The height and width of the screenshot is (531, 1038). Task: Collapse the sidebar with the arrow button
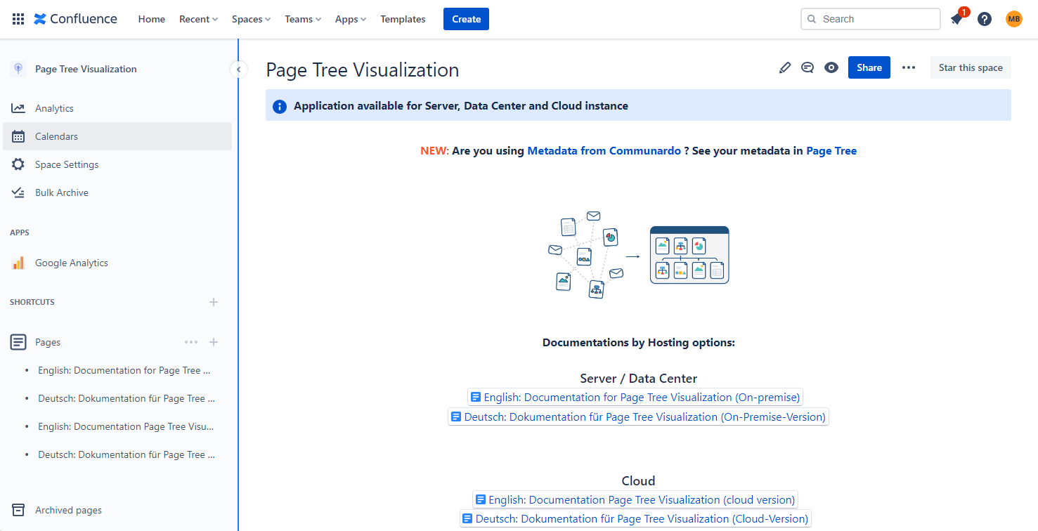pyautogui.click(x=239, y=70)
